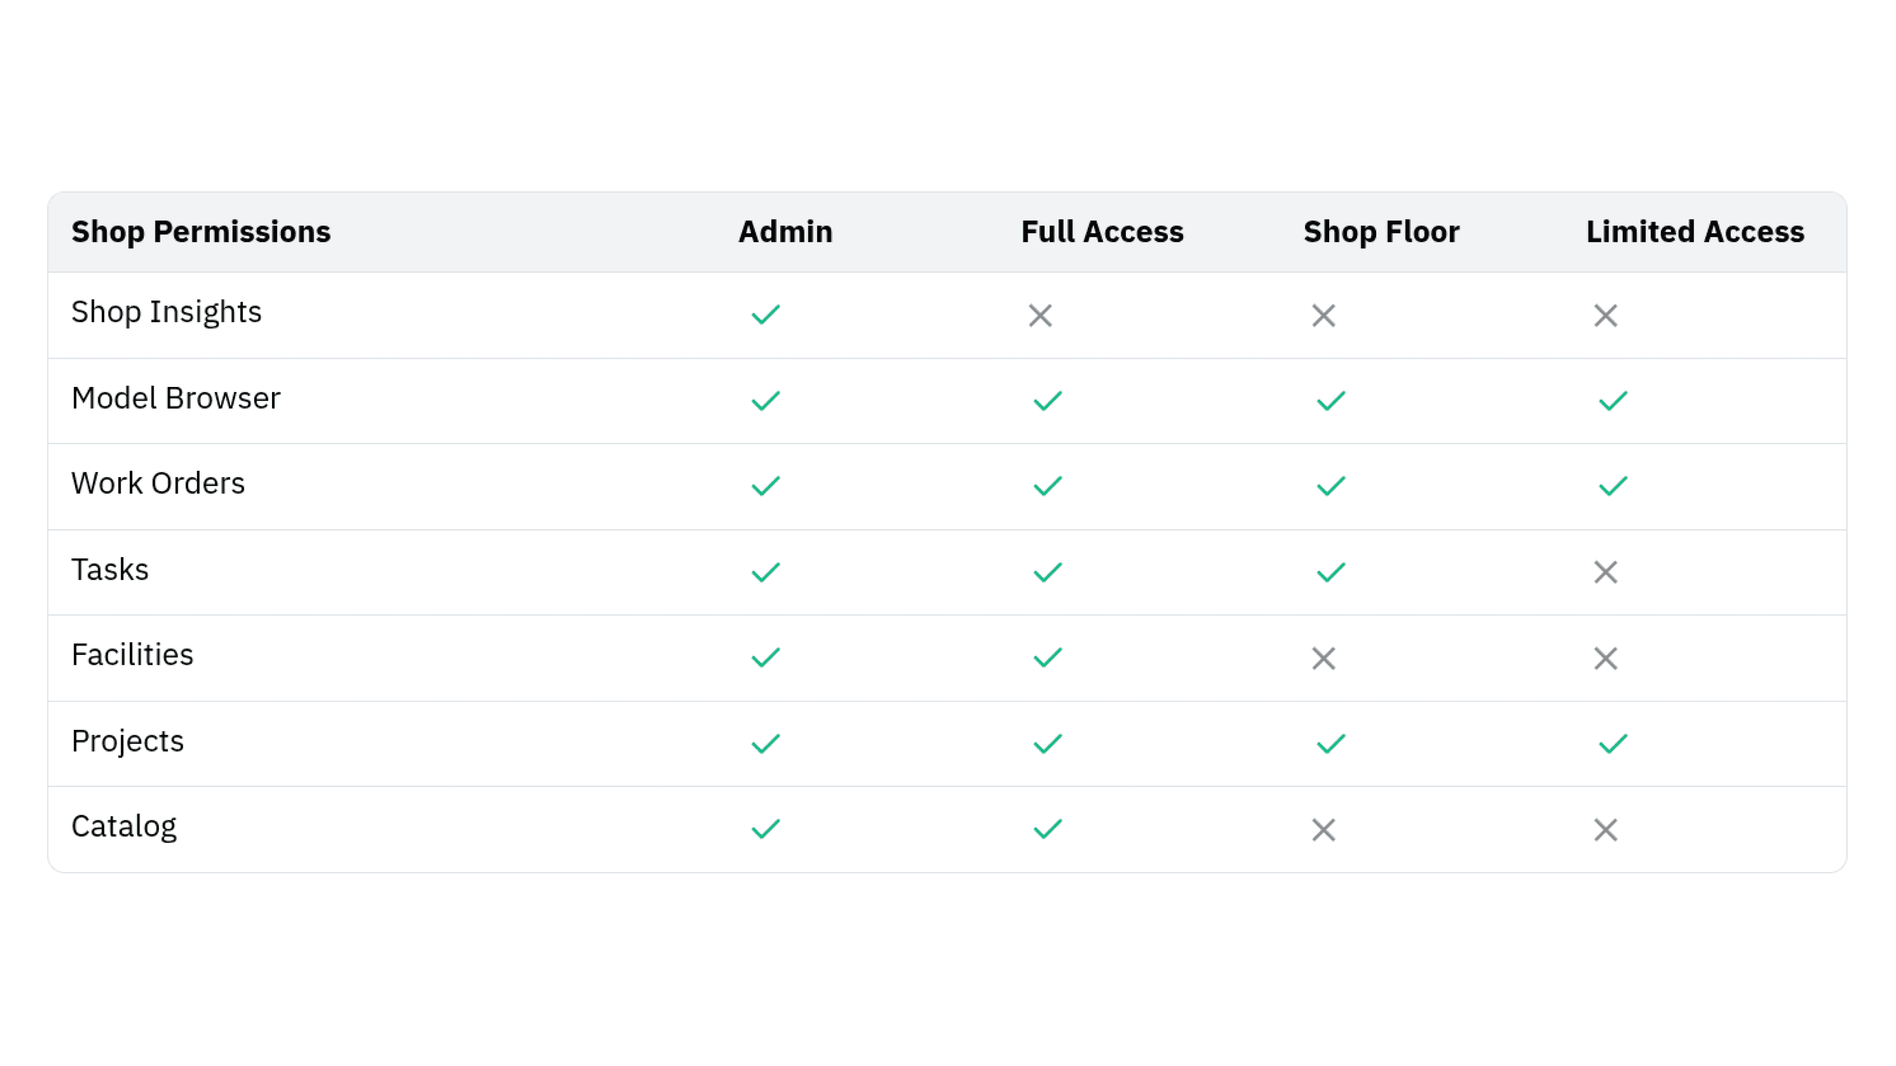Click the Admin checkmark for Tasks

(x=765, y=572)
